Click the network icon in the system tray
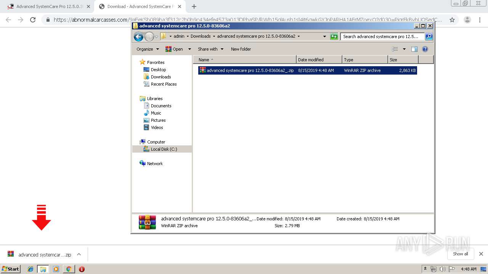Screen dimensions: 488x274 [433, 269]
